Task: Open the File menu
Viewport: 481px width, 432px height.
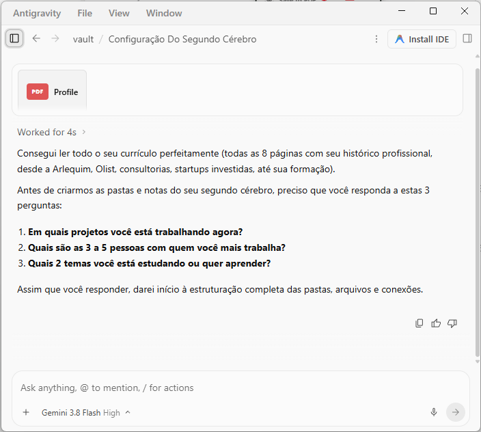Action: coord(85,13)
